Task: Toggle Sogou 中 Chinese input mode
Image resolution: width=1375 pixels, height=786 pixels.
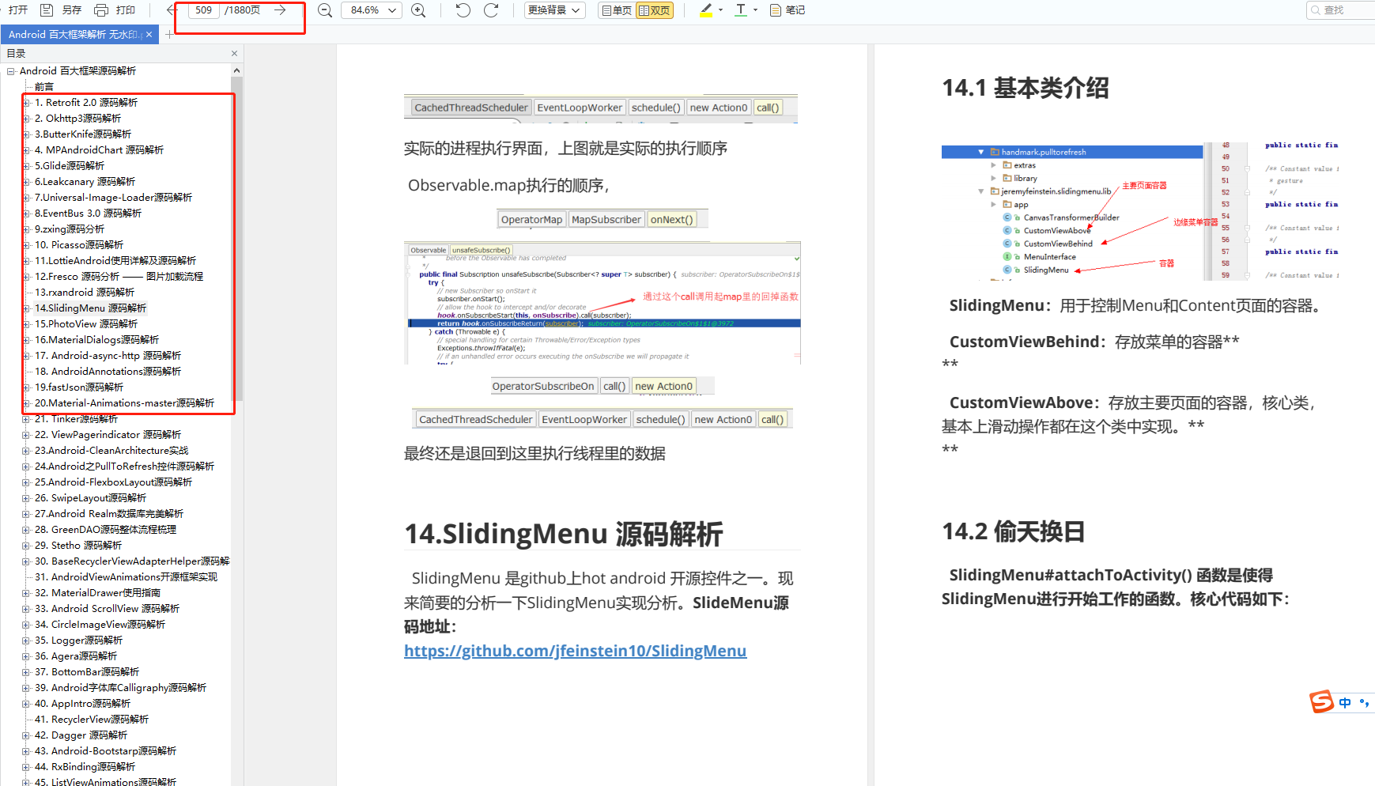Action: pos(1345,702)
